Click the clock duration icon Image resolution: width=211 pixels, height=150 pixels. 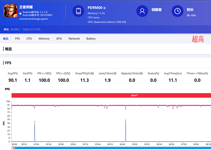point(177,11)
